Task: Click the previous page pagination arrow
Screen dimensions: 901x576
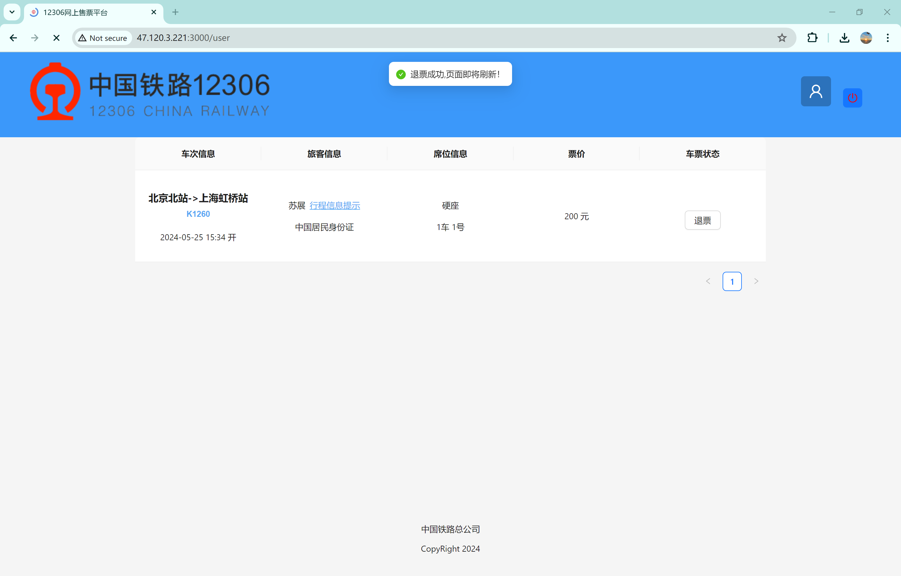Action: [708, 281]
